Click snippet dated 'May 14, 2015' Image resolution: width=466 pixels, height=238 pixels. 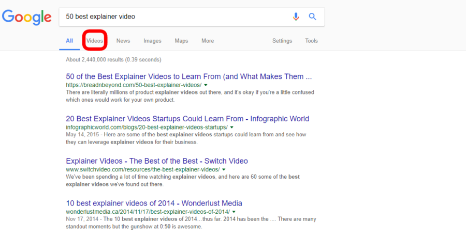[186, 138]
